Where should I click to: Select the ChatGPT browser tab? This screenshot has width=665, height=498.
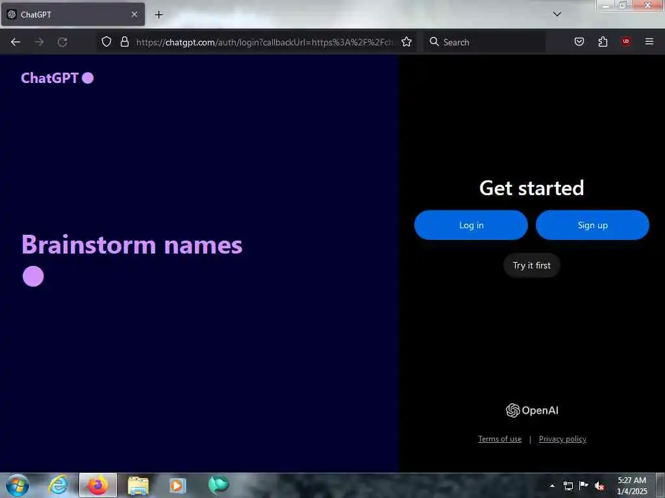73,14
